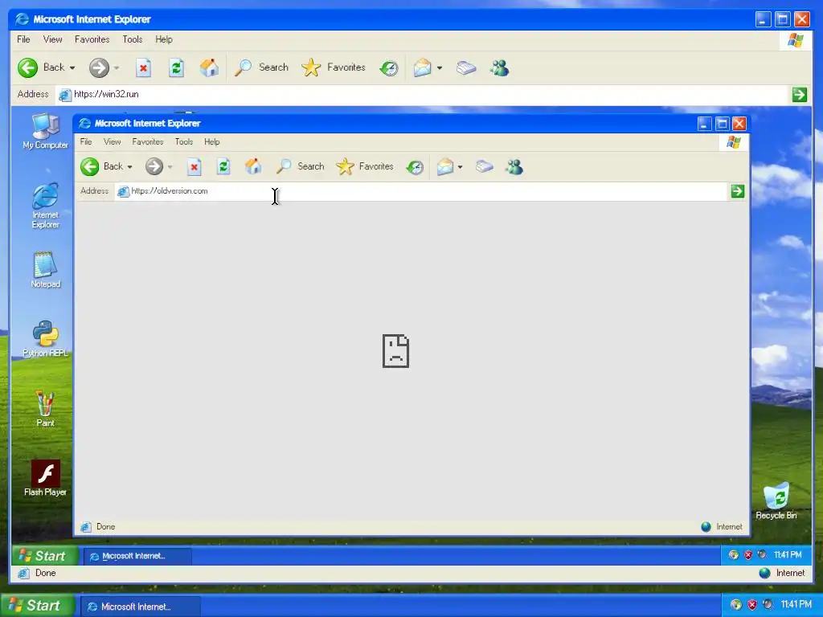Expand Mail dropdown arrow in inner browser

point(460,167)
